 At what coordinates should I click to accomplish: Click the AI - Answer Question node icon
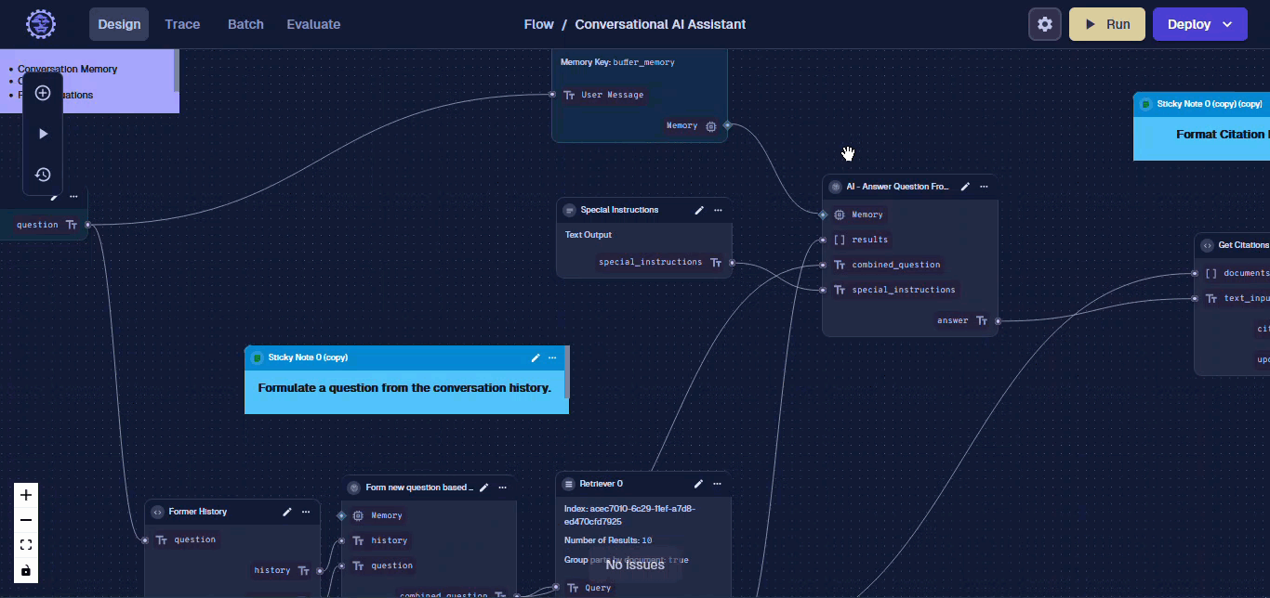[x=835, y=187]
